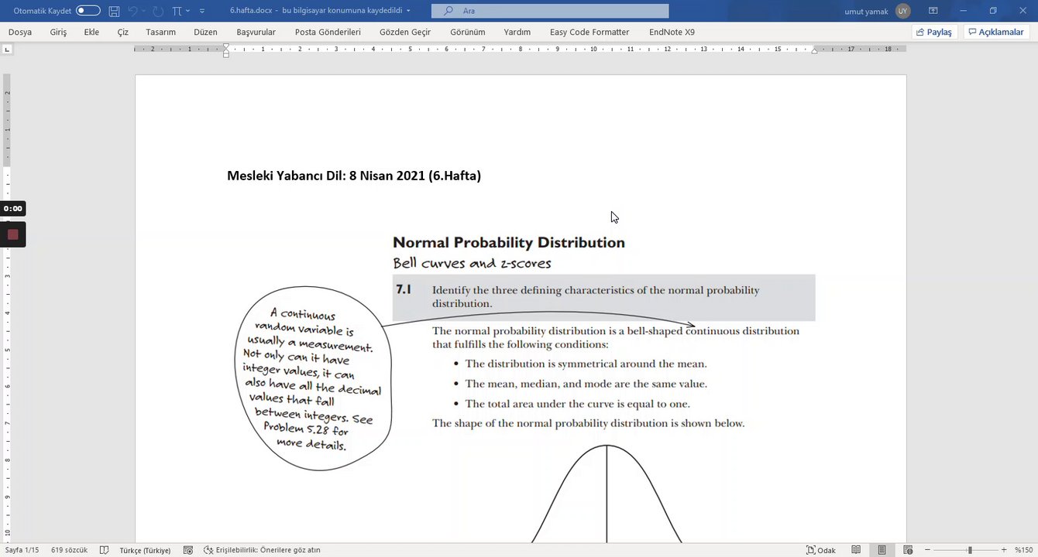The width and height of the screenshot is (1038, 557).
Task: Click the Undo arrow icon
Action: tap(132, 11)
